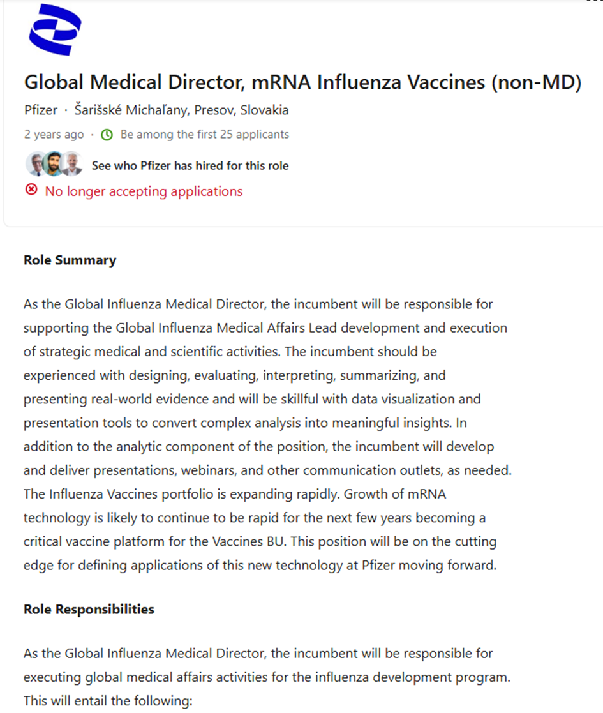Click the first hired employee avatar
The height and width of the screenshot is (713, 603).
(x=35, y=165)
